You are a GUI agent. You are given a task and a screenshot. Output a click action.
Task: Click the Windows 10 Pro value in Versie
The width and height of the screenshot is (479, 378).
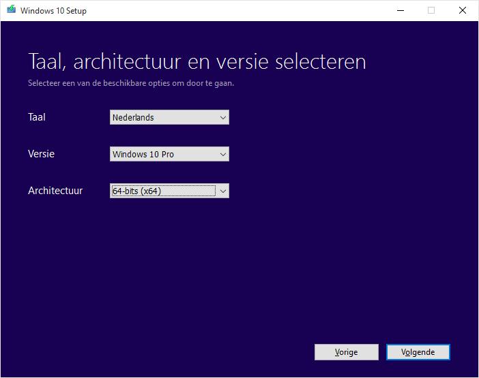click(x=143, y=155)
